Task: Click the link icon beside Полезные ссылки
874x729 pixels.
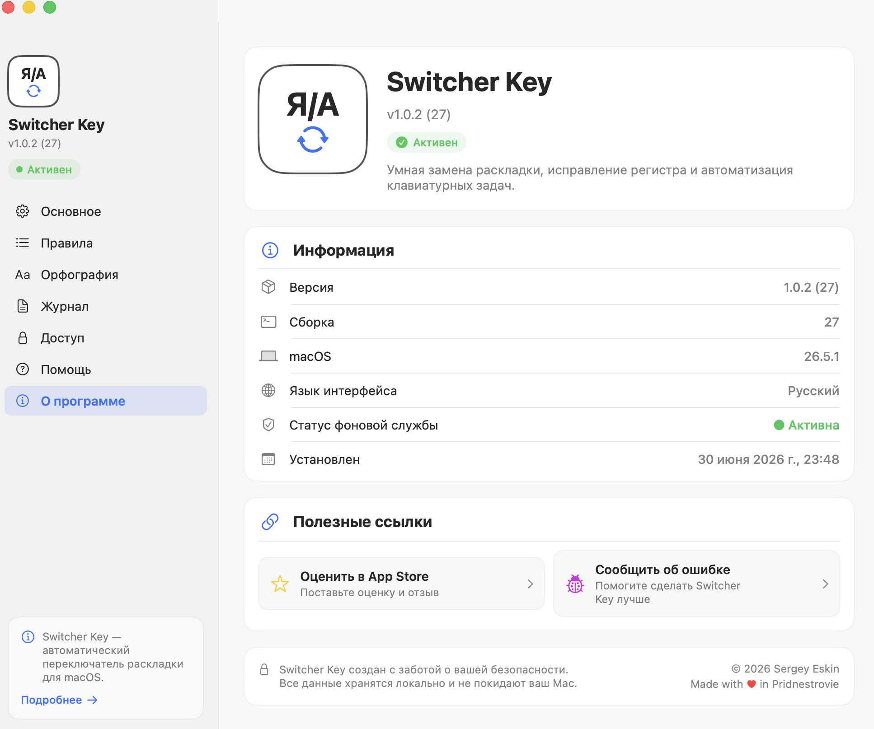Action: [x=270, y=522]
